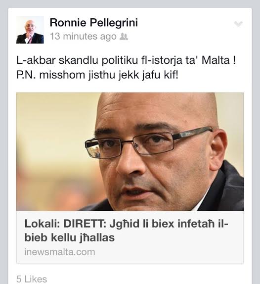The height and width of the screenshot is (284, 260).
Task: Open the post via '13 minutes ago' timestamp
Action: [83, 36]
